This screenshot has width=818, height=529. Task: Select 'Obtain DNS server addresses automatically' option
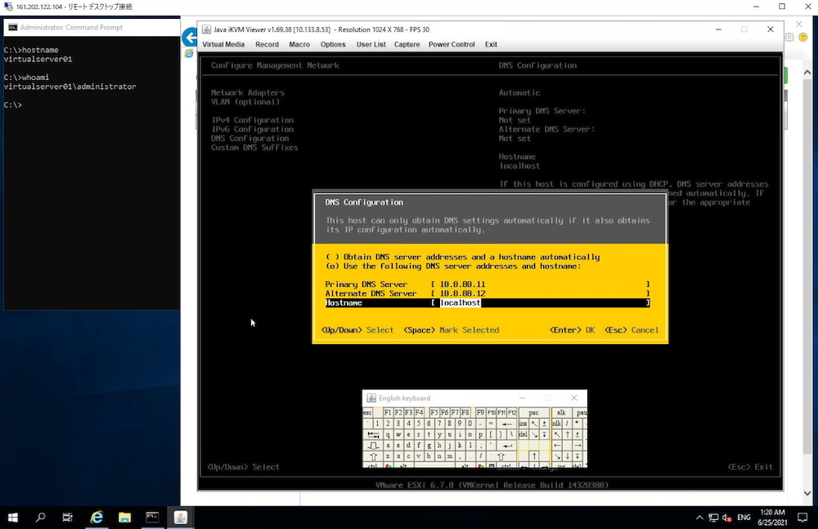pyautogui.click(x=463, y=257)
